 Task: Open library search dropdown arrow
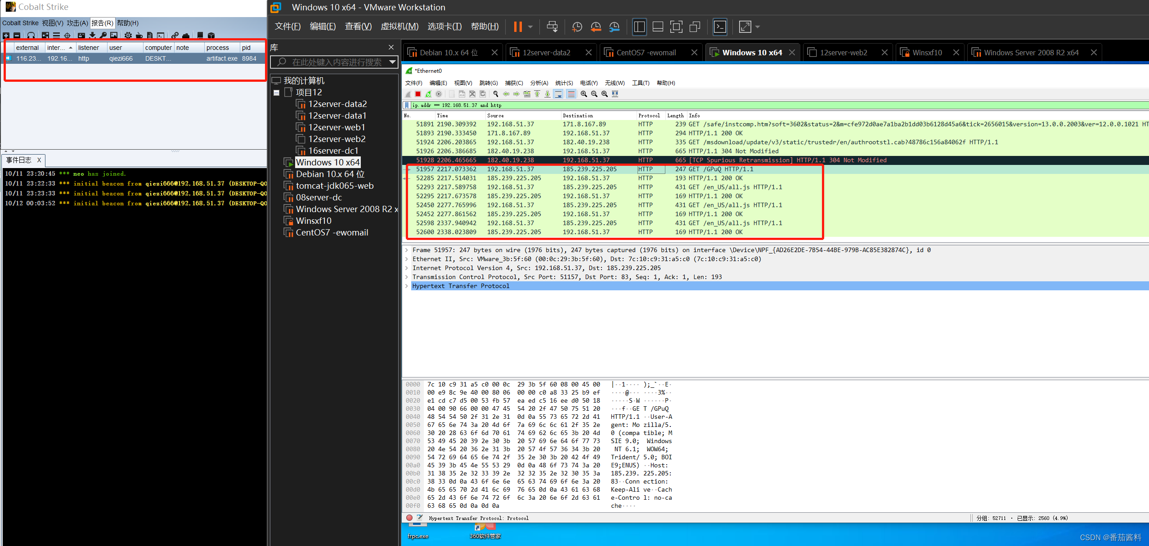393,62
